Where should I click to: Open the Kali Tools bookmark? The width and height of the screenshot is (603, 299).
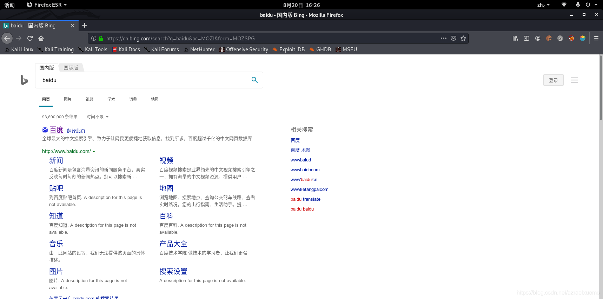click(93, 49)
